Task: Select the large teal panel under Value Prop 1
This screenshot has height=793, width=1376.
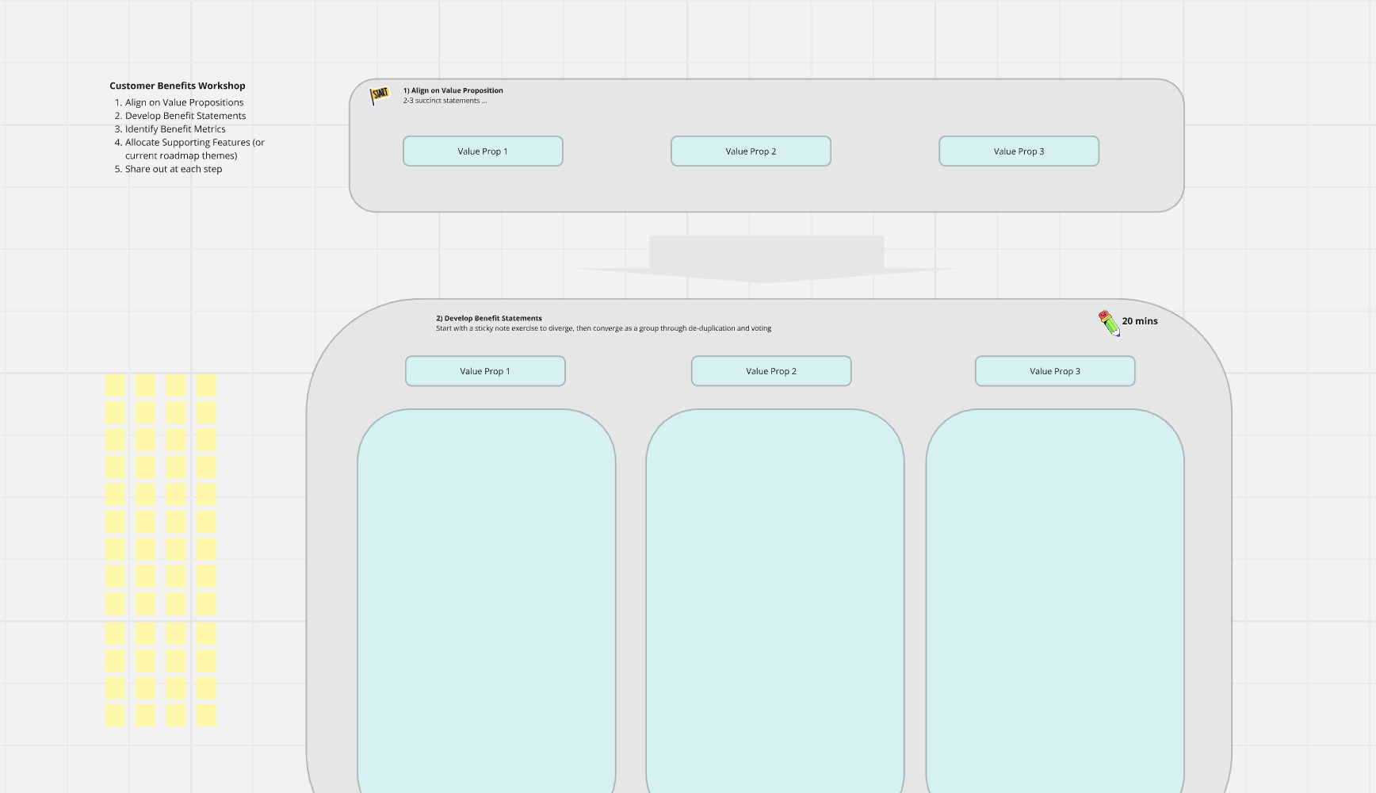Action: (x=487, y=601)
